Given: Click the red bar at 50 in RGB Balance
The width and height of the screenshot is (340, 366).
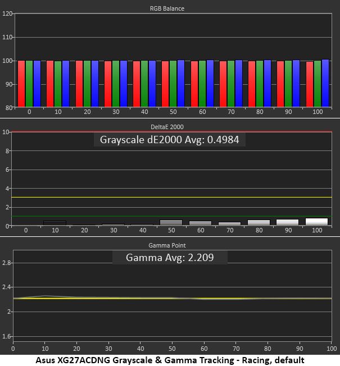Looking at the screenshot, I should 165,84.
